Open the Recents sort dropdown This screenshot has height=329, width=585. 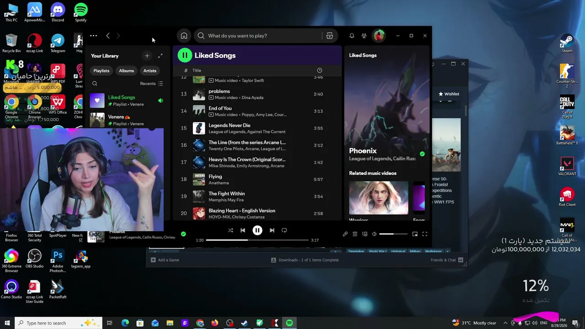[x=151, y=84]
